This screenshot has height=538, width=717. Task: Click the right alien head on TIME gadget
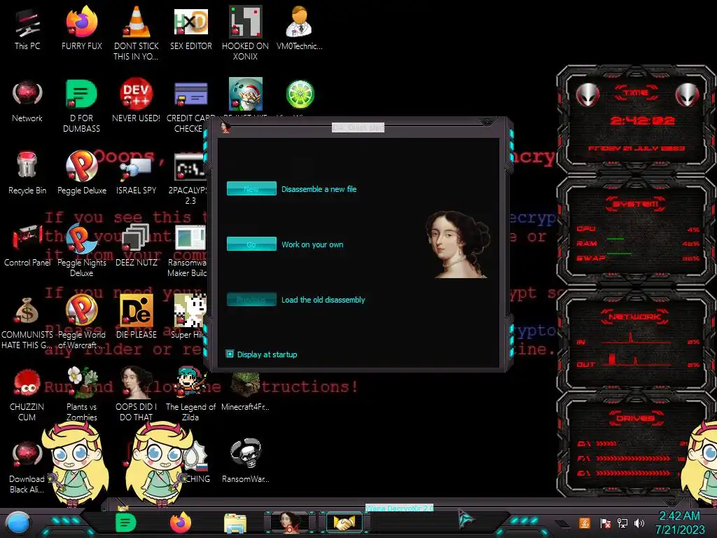(x=688, y=95)
